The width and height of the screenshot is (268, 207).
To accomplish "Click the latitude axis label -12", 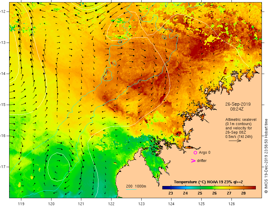I will coord(3,12).
